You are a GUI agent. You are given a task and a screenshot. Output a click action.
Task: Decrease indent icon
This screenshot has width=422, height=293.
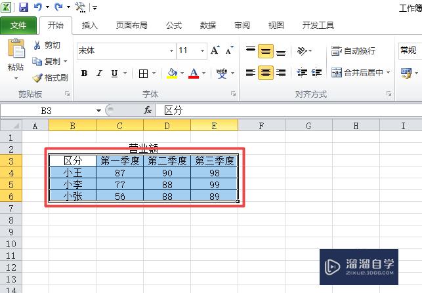pos(302,73)
